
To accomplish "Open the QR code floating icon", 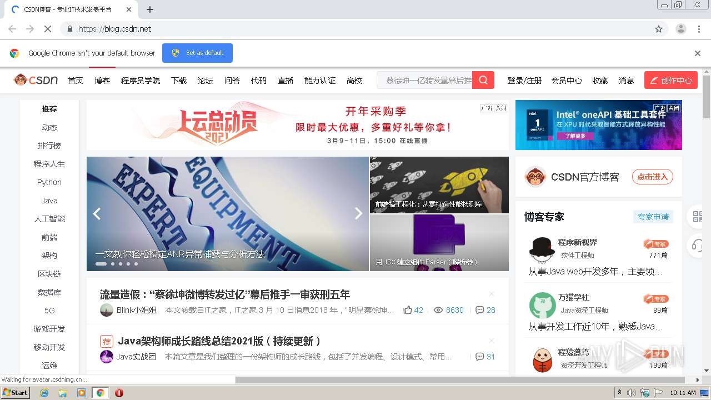I will [x=698, y=217].
